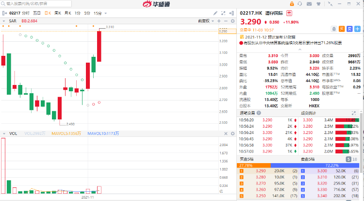The image size is (364, 201).
Task: Click the 逐笔交易 header label
Action: click(247, 113)
